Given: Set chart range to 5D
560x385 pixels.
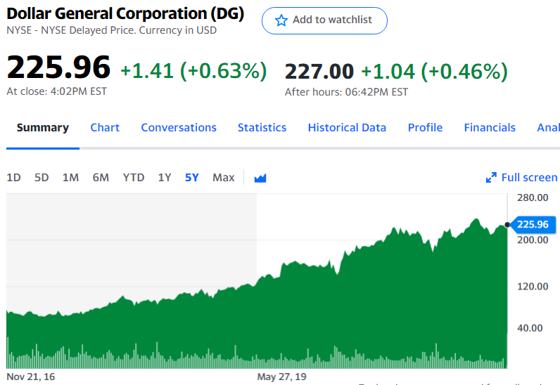Looking at the screenshot, I should click(x=42, y=177).
